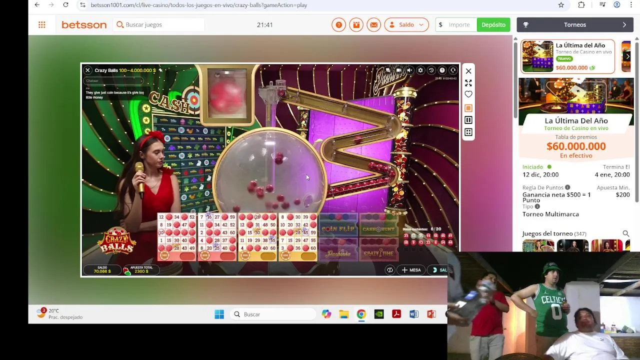The image size is (640, 360).
Task: Open in-game help question icon
Action: pyautogui.click(x=442, y=70)
